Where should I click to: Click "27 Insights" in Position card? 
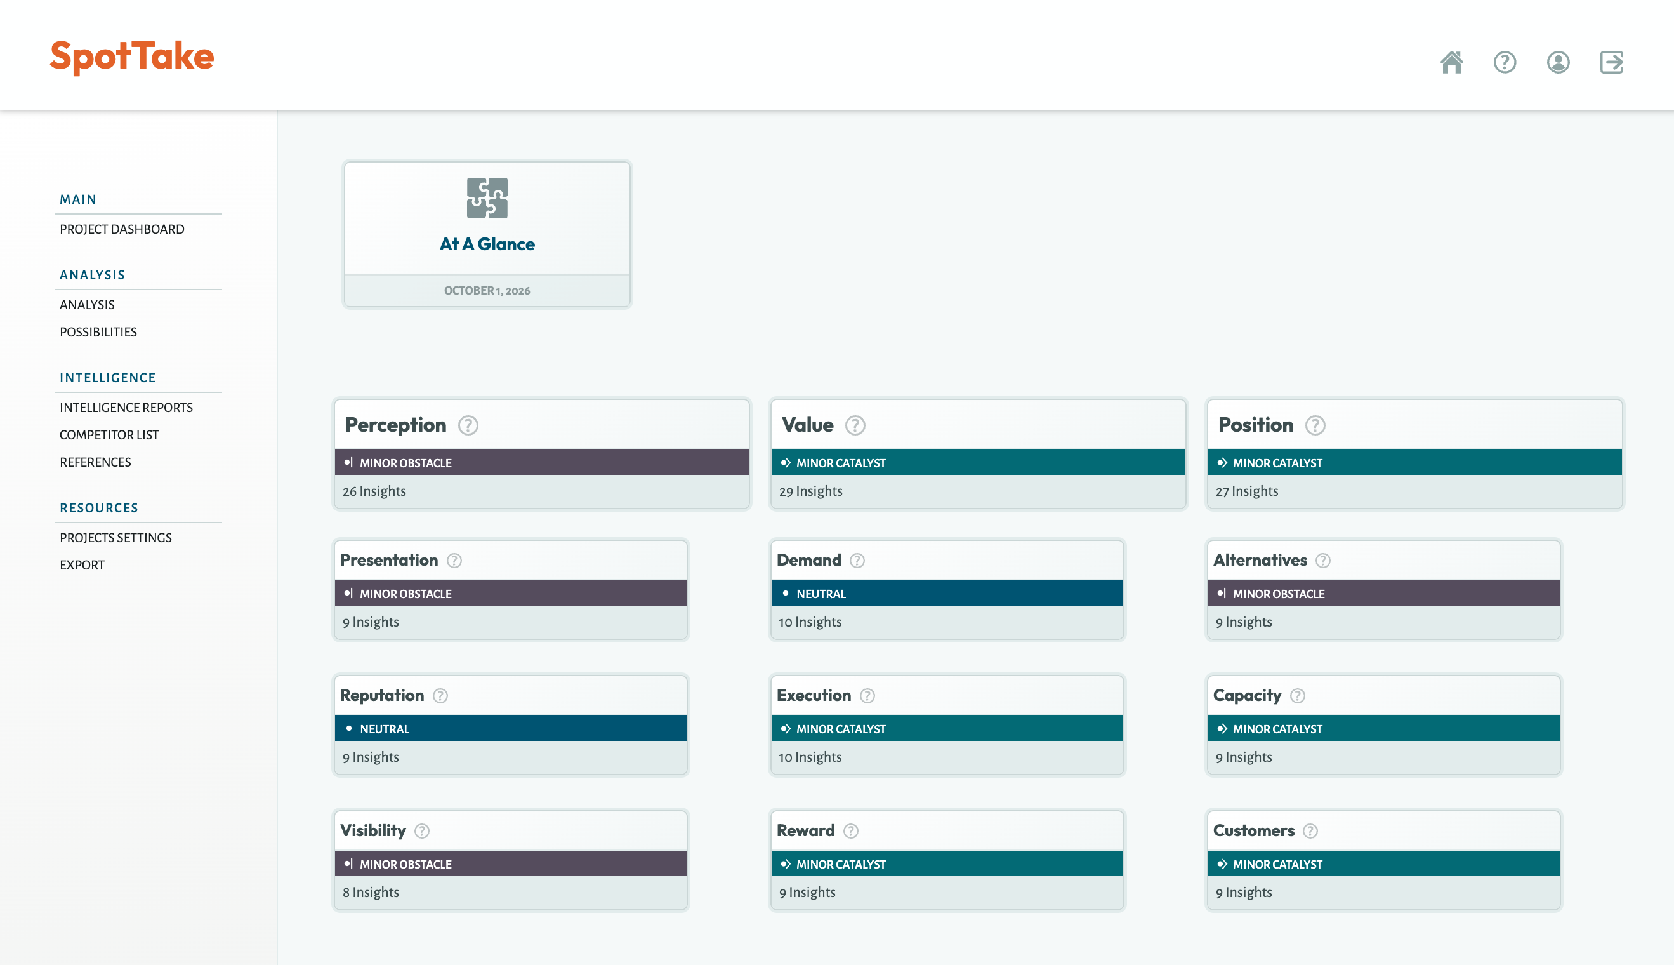(x=1247, y=491)
